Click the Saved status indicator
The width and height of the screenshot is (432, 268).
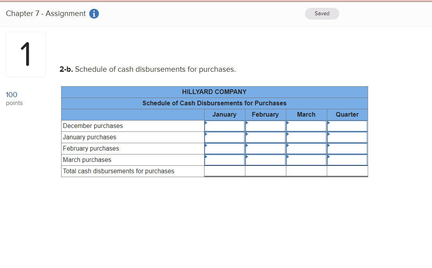[x=322, y=13]
